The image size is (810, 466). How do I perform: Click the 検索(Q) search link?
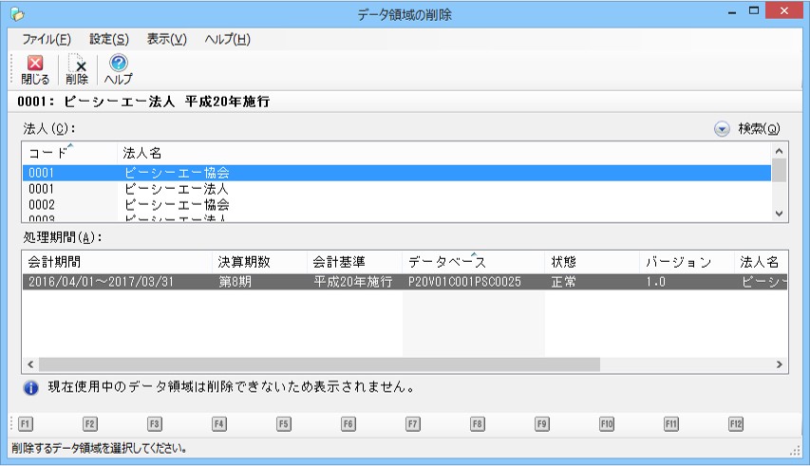click(759, 128)
